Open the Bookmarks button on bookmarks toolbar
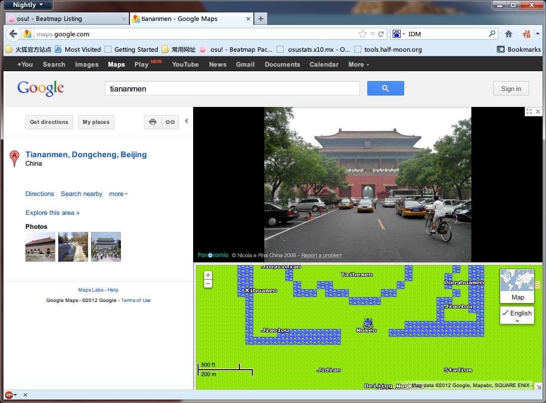This screenshot has height=403, width=546. click(x=519, y=49)
